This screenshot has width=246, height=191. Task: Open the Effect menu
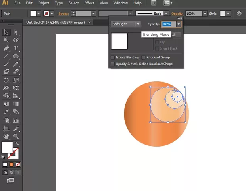[89, 3]
